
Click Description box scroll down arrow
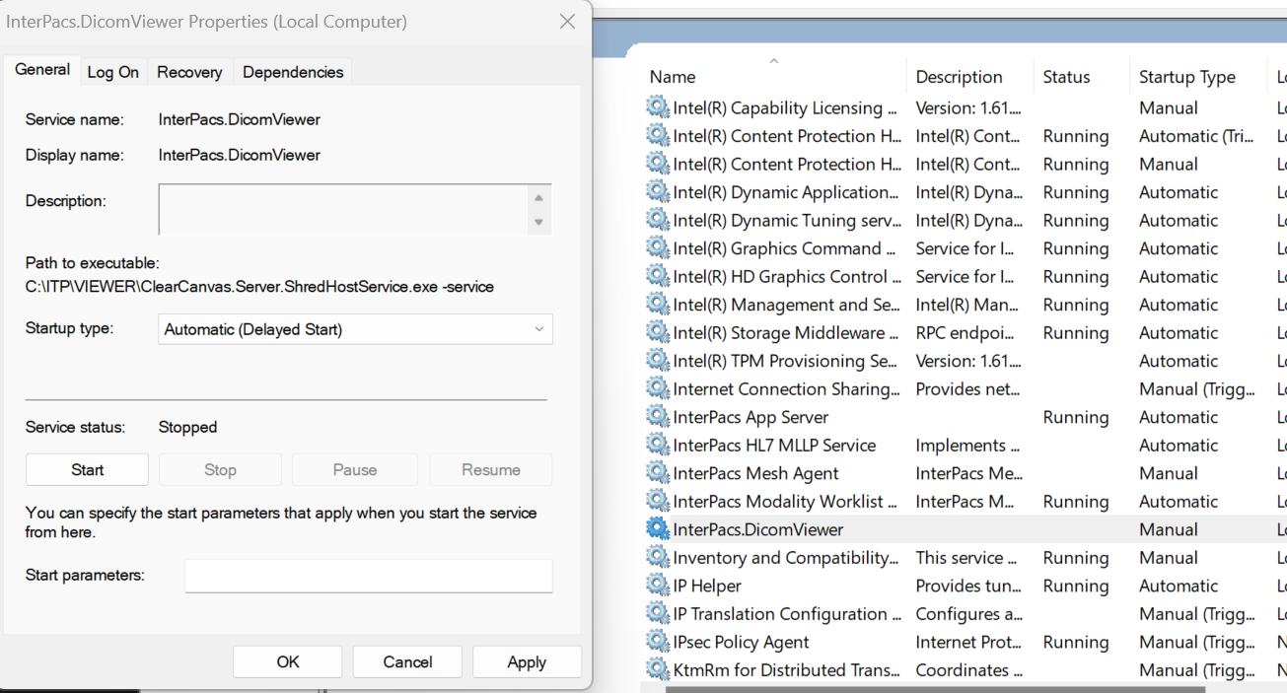538,222
